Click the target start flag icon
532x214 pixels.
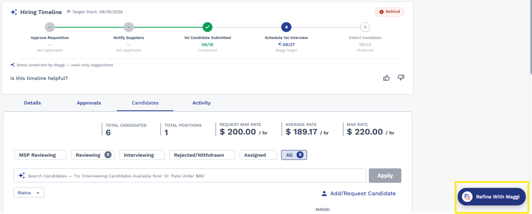pyautogui.click(x=69, y=12)
